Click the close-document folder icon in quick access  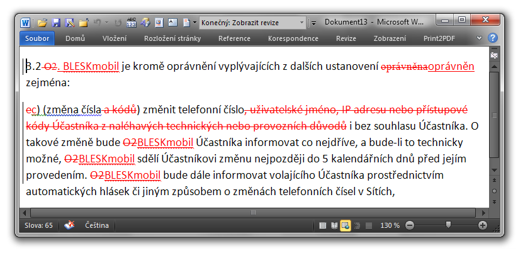pos(84,23)
